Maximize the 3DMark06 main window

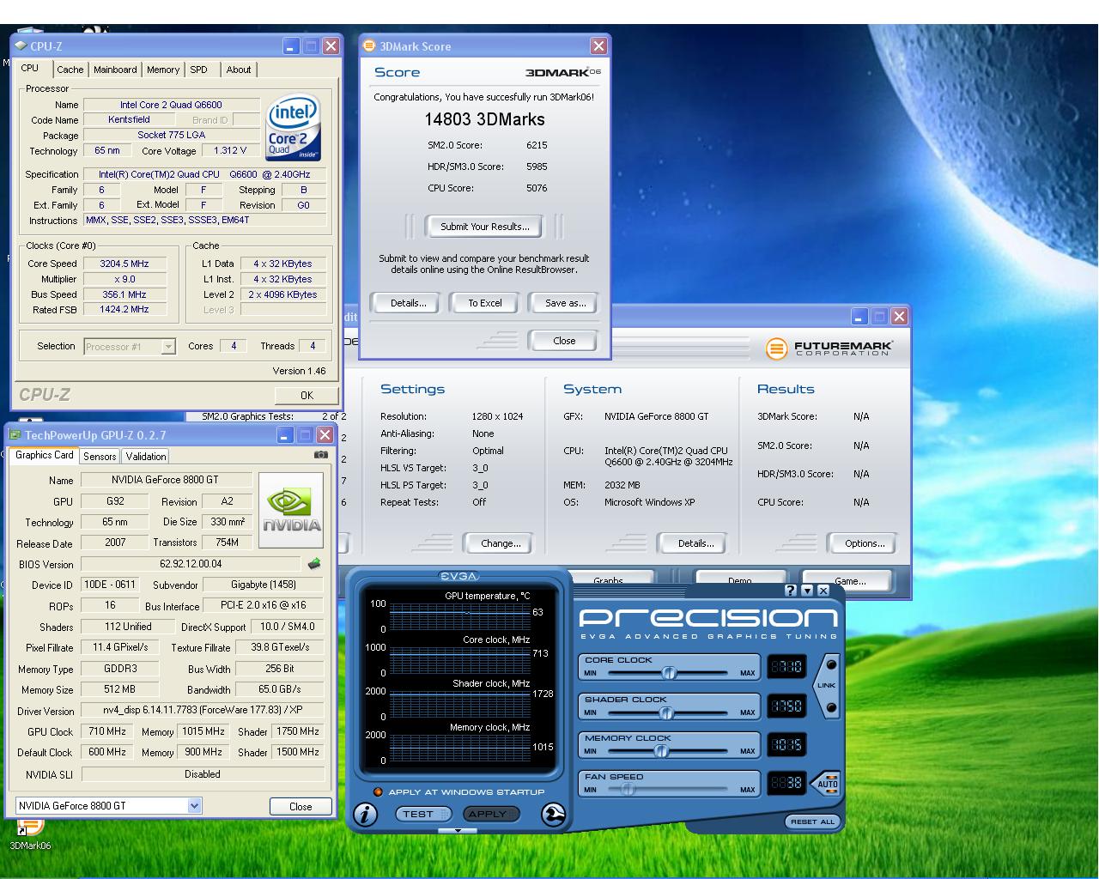tap(879, 317)
